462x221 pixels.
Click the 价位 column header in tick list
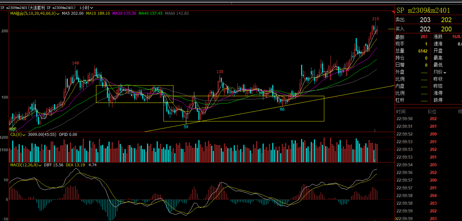point(432,112)
